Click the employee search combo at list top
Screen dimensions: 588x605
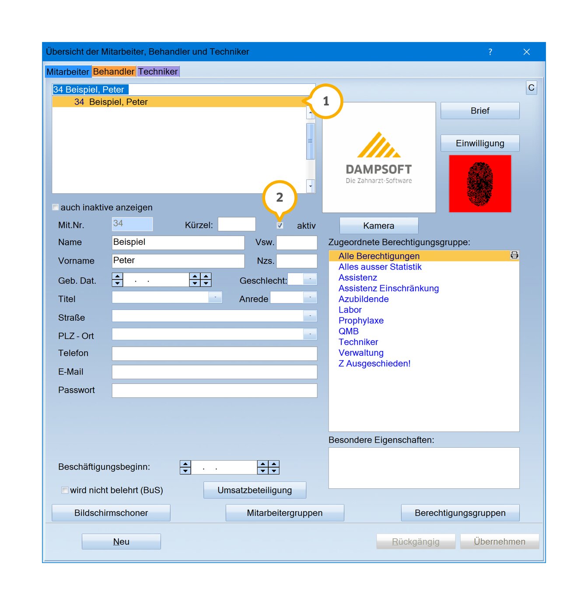(x=184, y=90)
